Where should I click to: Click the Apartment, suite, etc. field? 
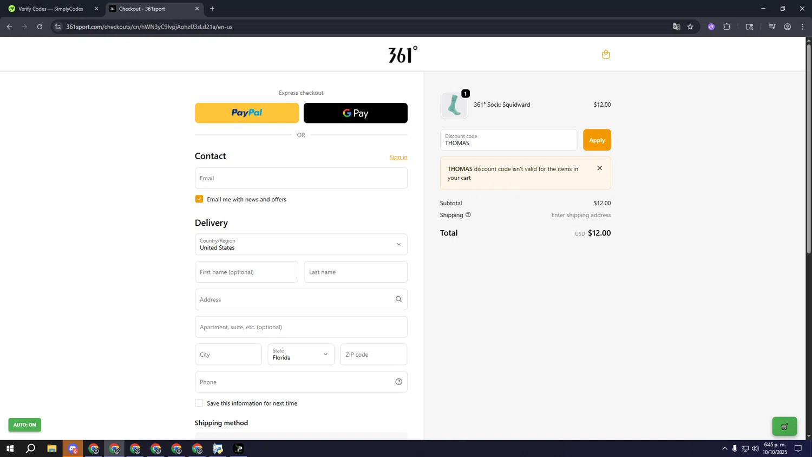[x=301, y=327]
